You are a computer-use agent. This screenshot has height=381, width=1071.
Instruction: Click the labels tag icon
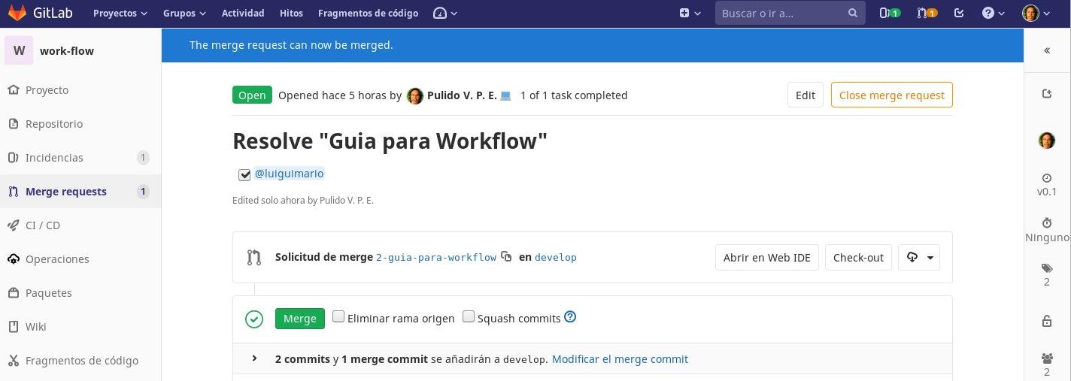click(x=1047, y=268)
